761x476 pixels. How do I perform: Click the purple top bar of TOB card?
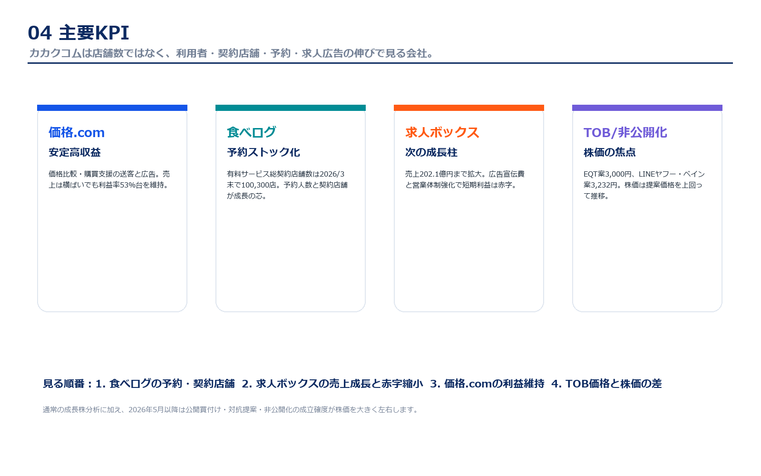647,108
